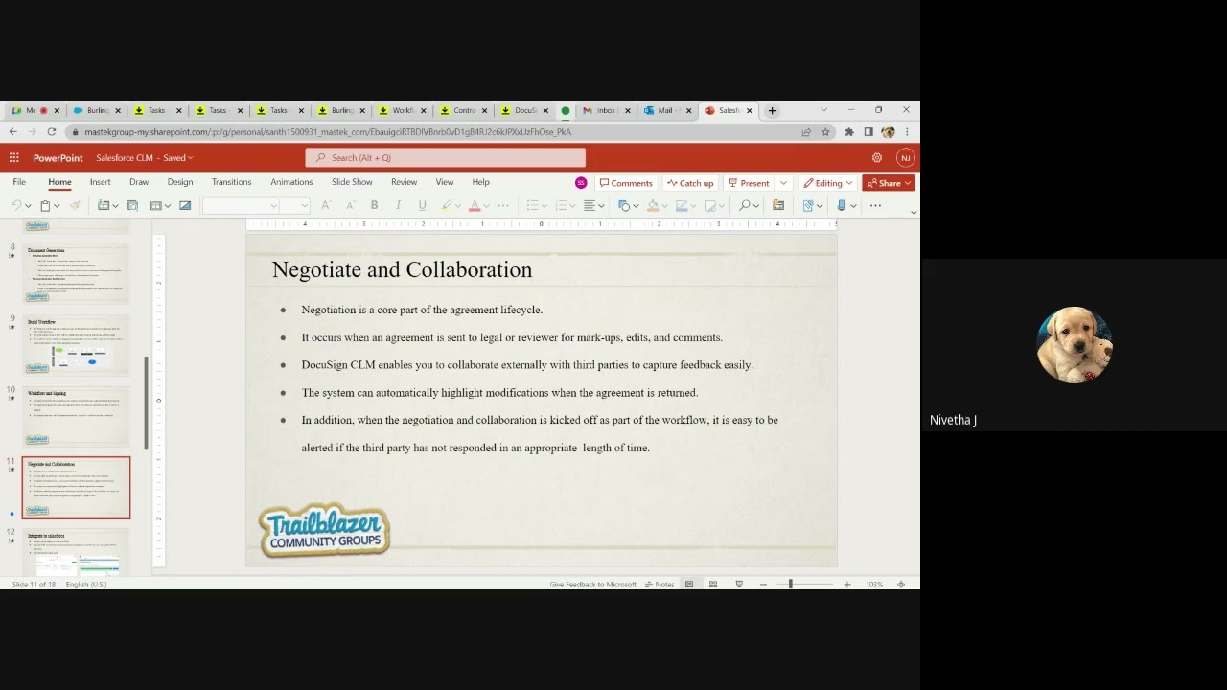This screenshot has height=690, width=1227.
Task: Click the Decrease Font Size icon
Action: point(350,205)
